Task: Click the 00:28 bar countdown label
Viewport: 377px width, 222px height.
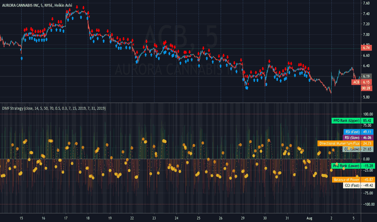Action: pos(366,88)
